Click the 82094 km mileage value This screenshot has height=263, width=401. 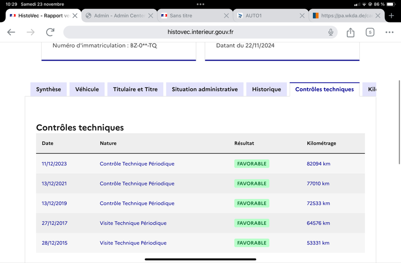point(318,164)
